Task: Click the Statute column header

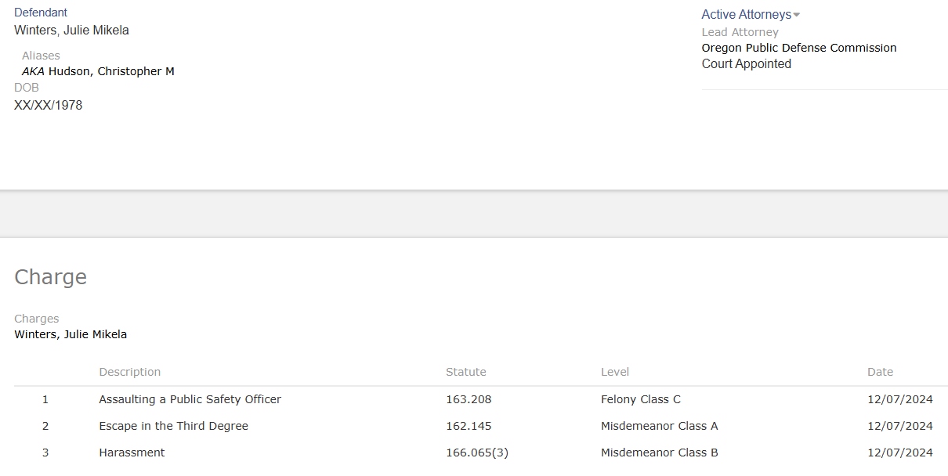Action: tap(465, 372)
